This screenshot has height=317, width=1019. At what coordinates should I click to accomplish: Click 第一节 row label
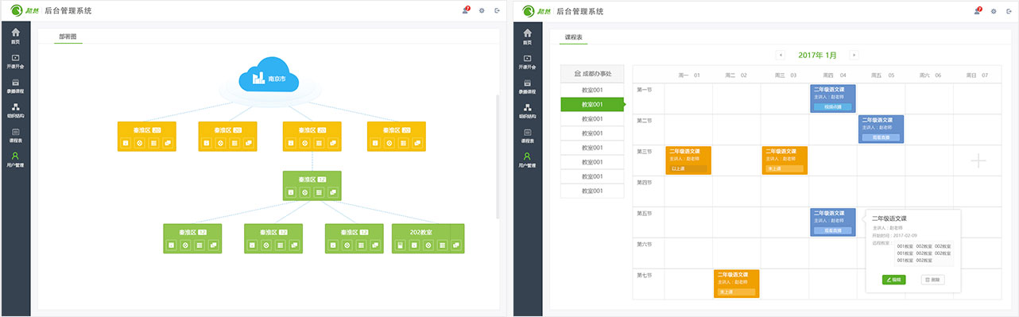[645, 90]
